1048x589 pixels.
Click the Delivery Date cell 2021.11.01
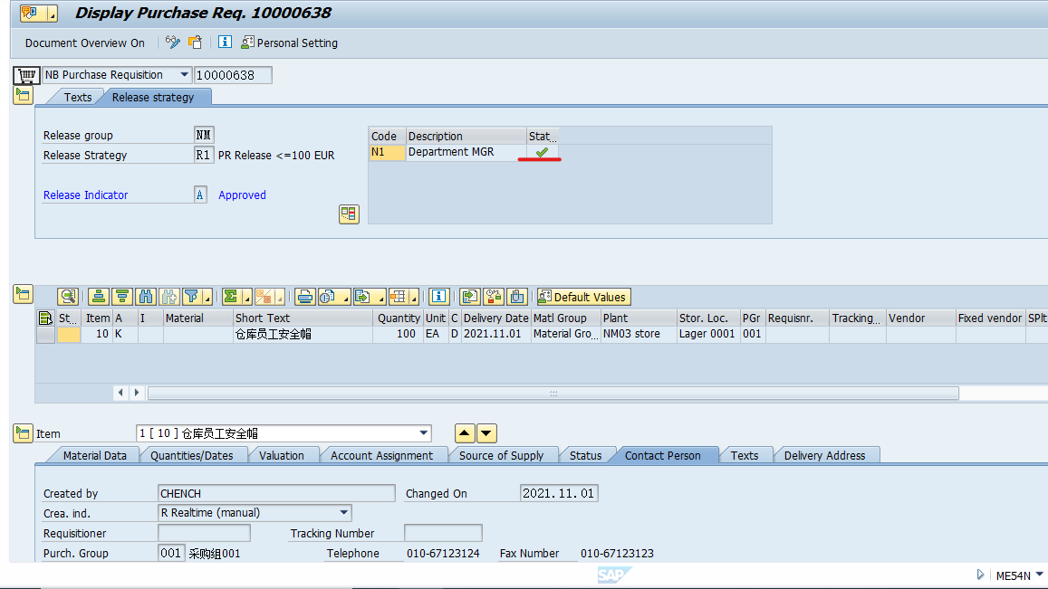[496, 334]
